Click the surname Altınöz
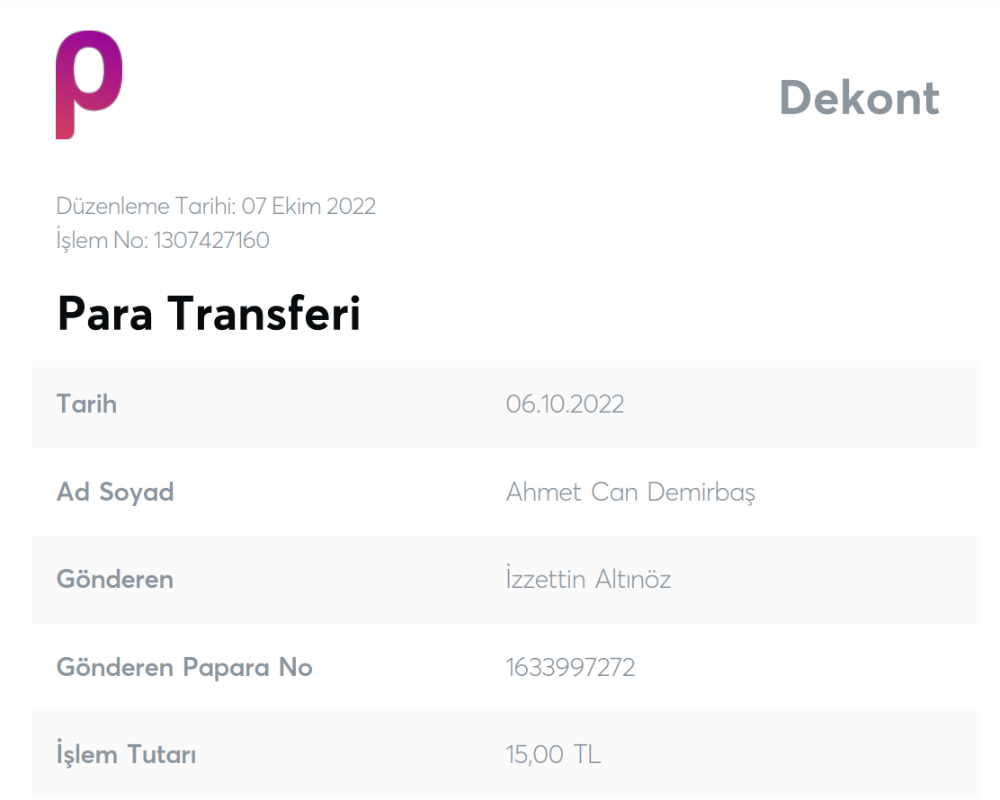This screenshot has height=800, width=1000. [633, 579]
